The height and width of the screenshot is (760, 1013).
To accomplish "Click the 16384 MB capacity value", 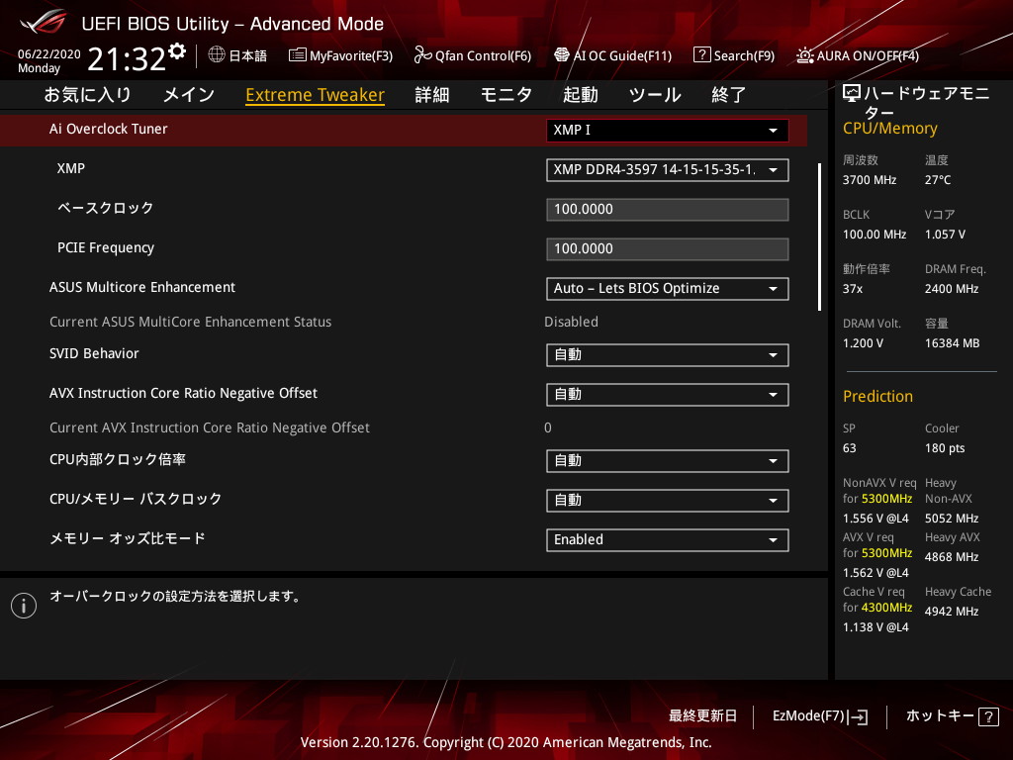I will [953, 343].
